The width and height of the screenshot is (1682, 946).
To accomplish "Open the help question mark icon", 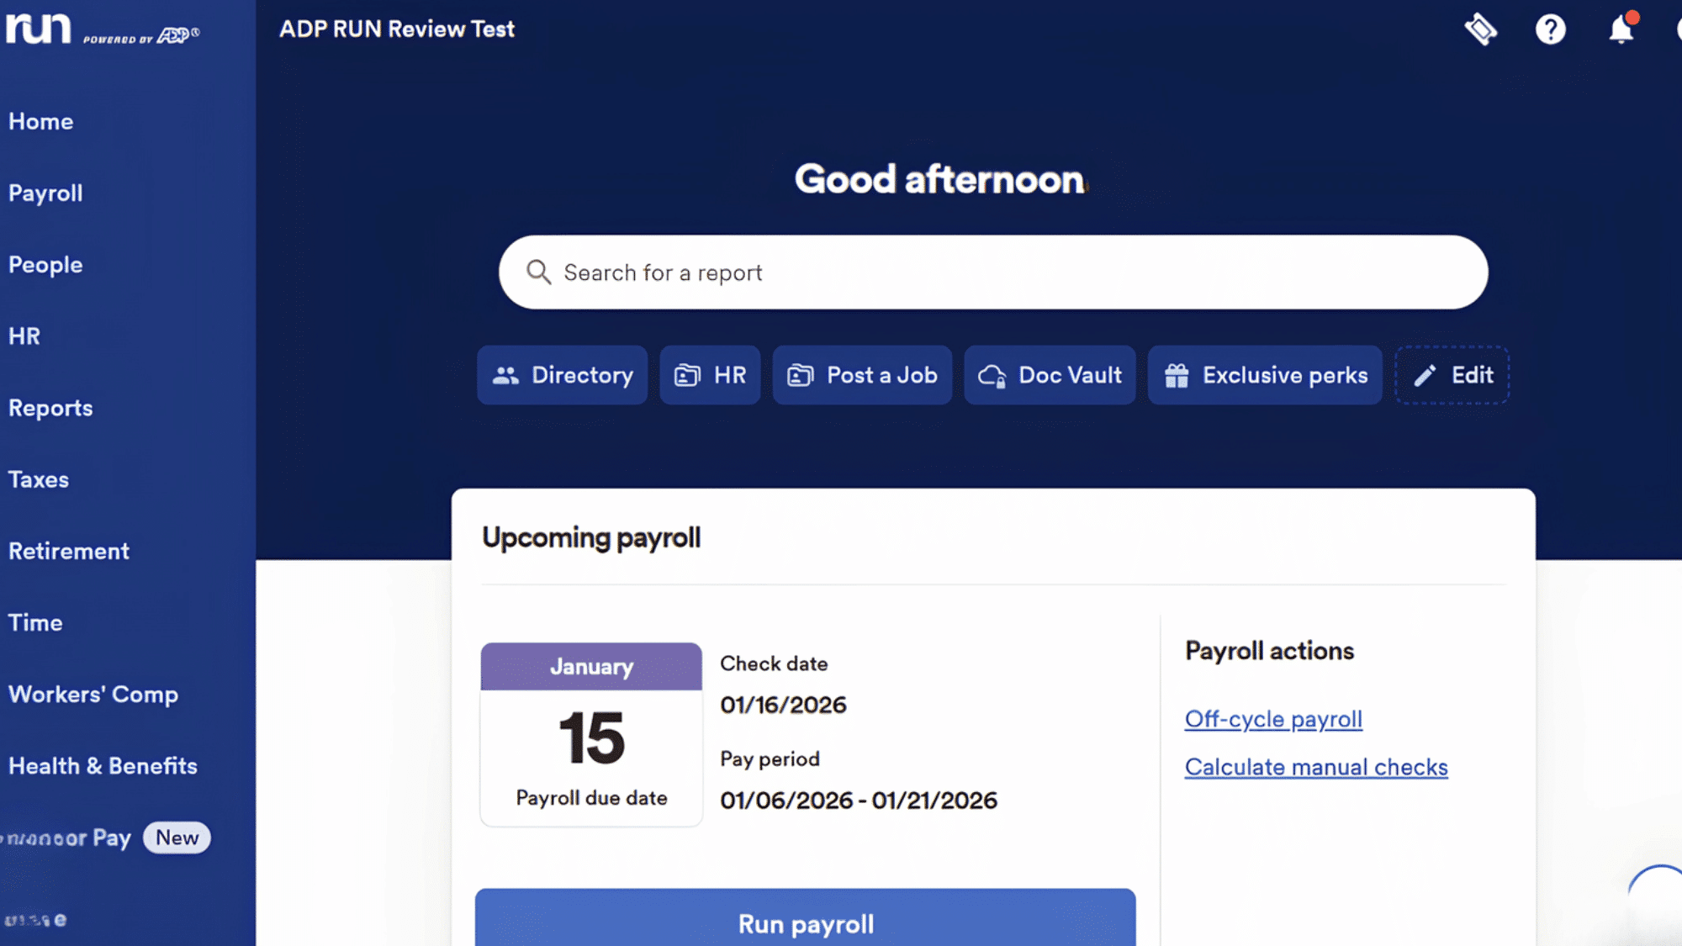I will [1551, 29].
